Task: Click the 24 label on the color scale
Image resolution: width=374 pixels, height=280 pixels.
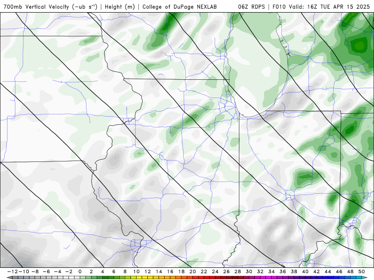Action: tap(215, 272)
